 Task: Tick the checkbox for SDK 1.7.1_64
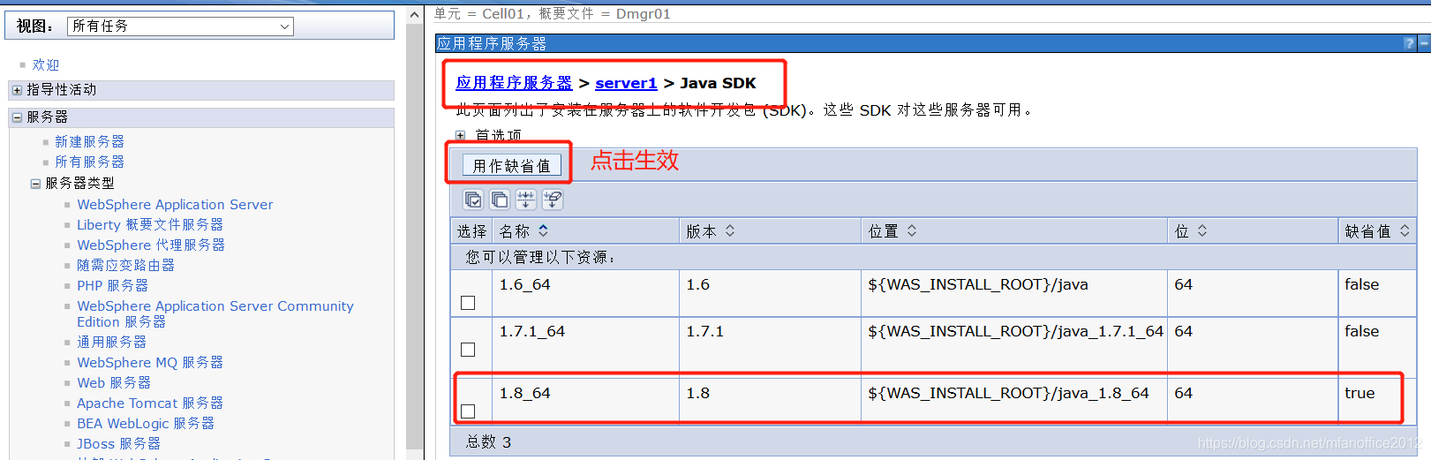468,350
